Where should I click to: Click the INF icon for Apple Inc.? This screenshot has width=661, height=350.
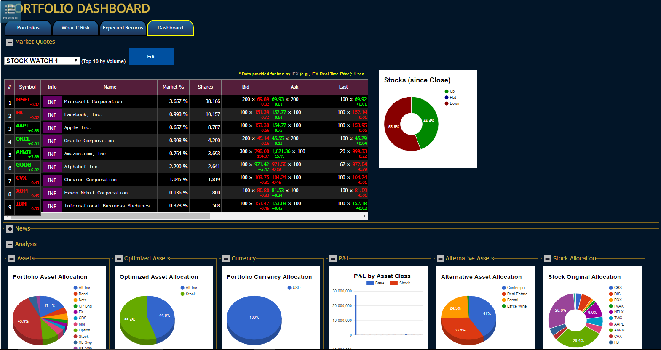point(52,128)
